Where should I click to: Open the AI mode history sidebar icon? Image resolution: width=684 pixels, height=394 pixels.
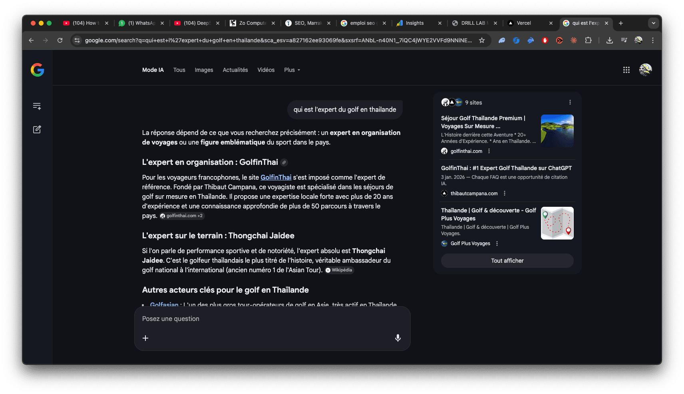point(37,106)
